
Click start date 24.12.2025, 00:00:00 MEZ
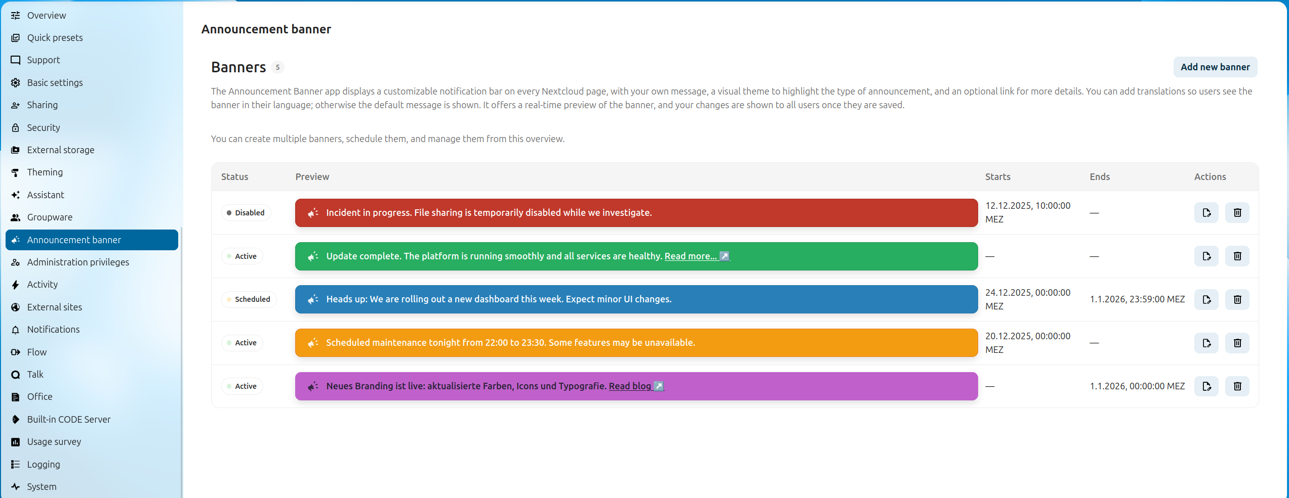click(x=1028, y=299)
